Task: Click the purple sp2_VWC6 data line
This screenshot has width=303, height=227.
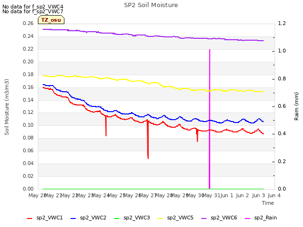Action: click(152, 36)
